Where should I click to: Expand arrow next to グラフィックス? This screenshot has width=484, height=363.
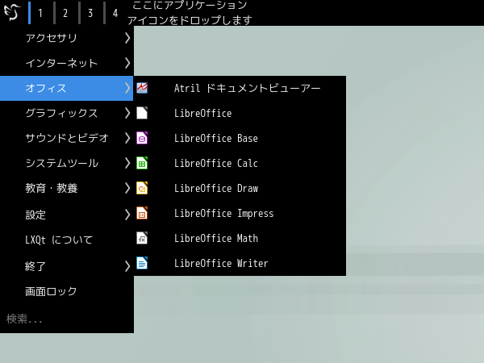(127, 113)
